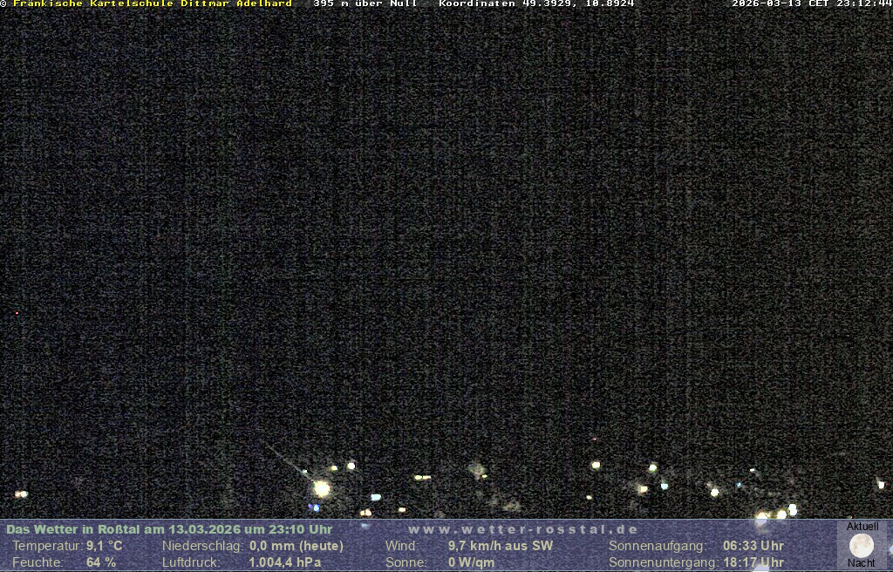Click the 395 m über Null label
This screenshot has width=893, height=572.
[x=365, y=3]
